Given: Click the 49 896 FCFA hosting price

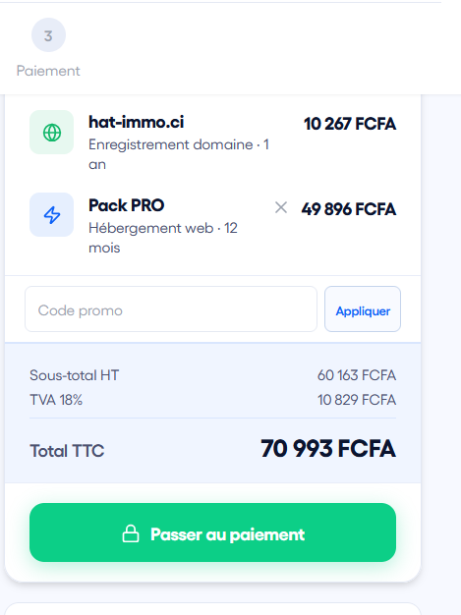Looking at the screenshot, I should [x=349, y=209].
